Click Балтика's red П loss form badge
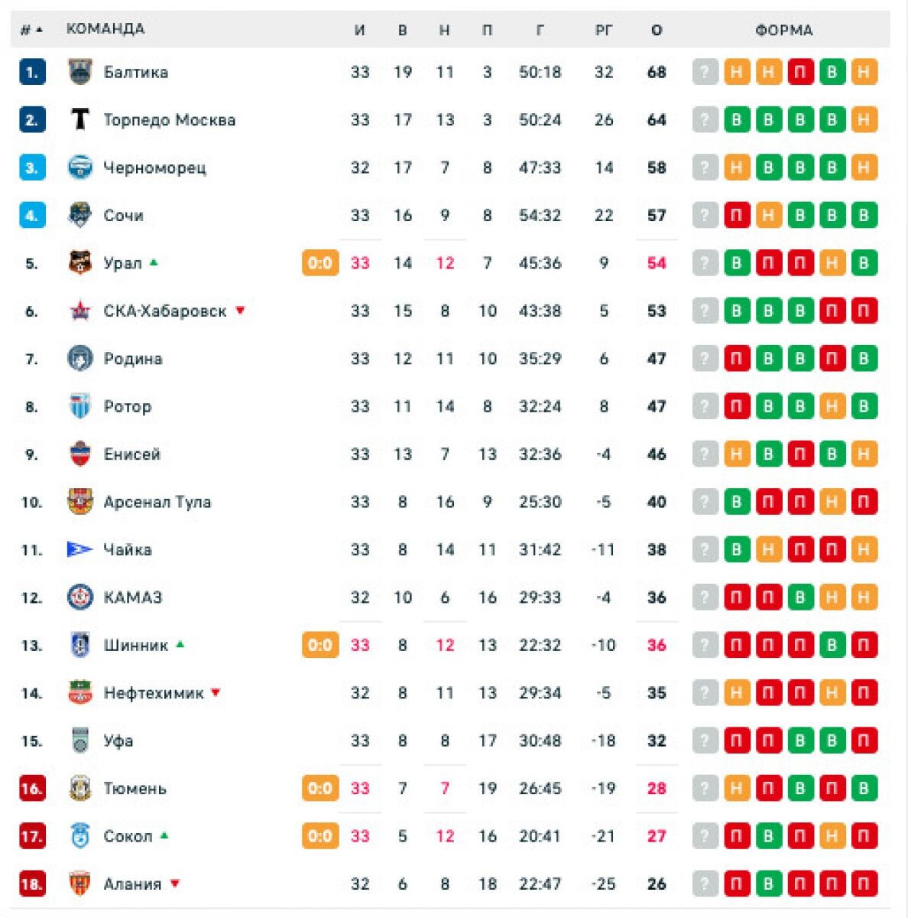Screen dimensions: 908x918 (x=800, y=72)
